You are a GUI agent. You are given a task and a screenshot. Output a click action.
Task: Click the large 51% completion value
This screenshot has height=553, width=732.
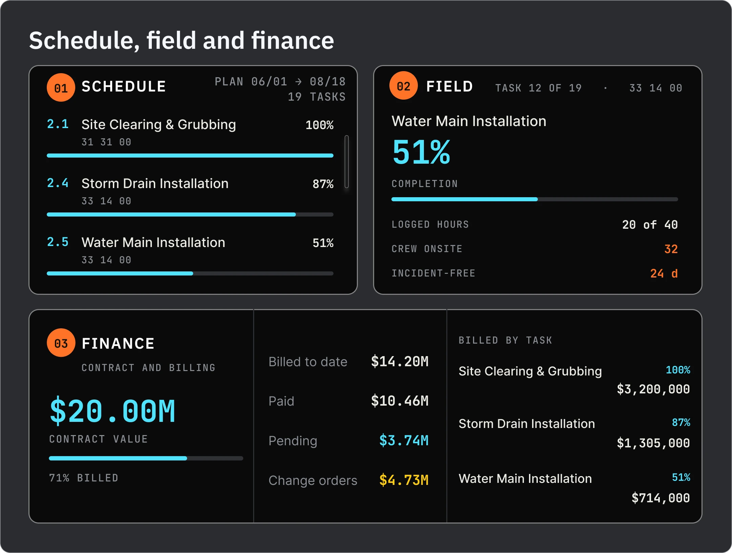tap(421, 152)
